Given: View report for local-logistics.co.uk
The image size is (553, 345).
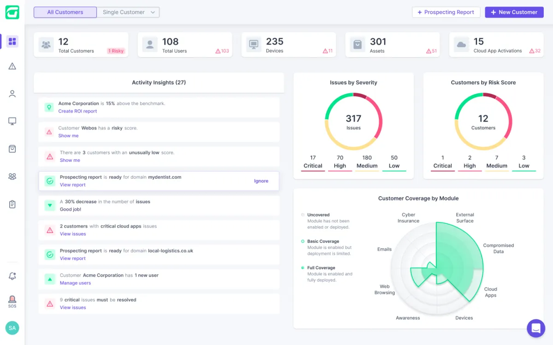Looking at the screenshot, I should pyautogui.click(x=73, y=258).
